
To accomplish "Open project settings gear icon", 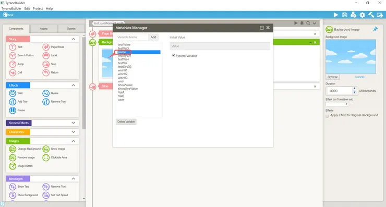I will tap(363, 15).
